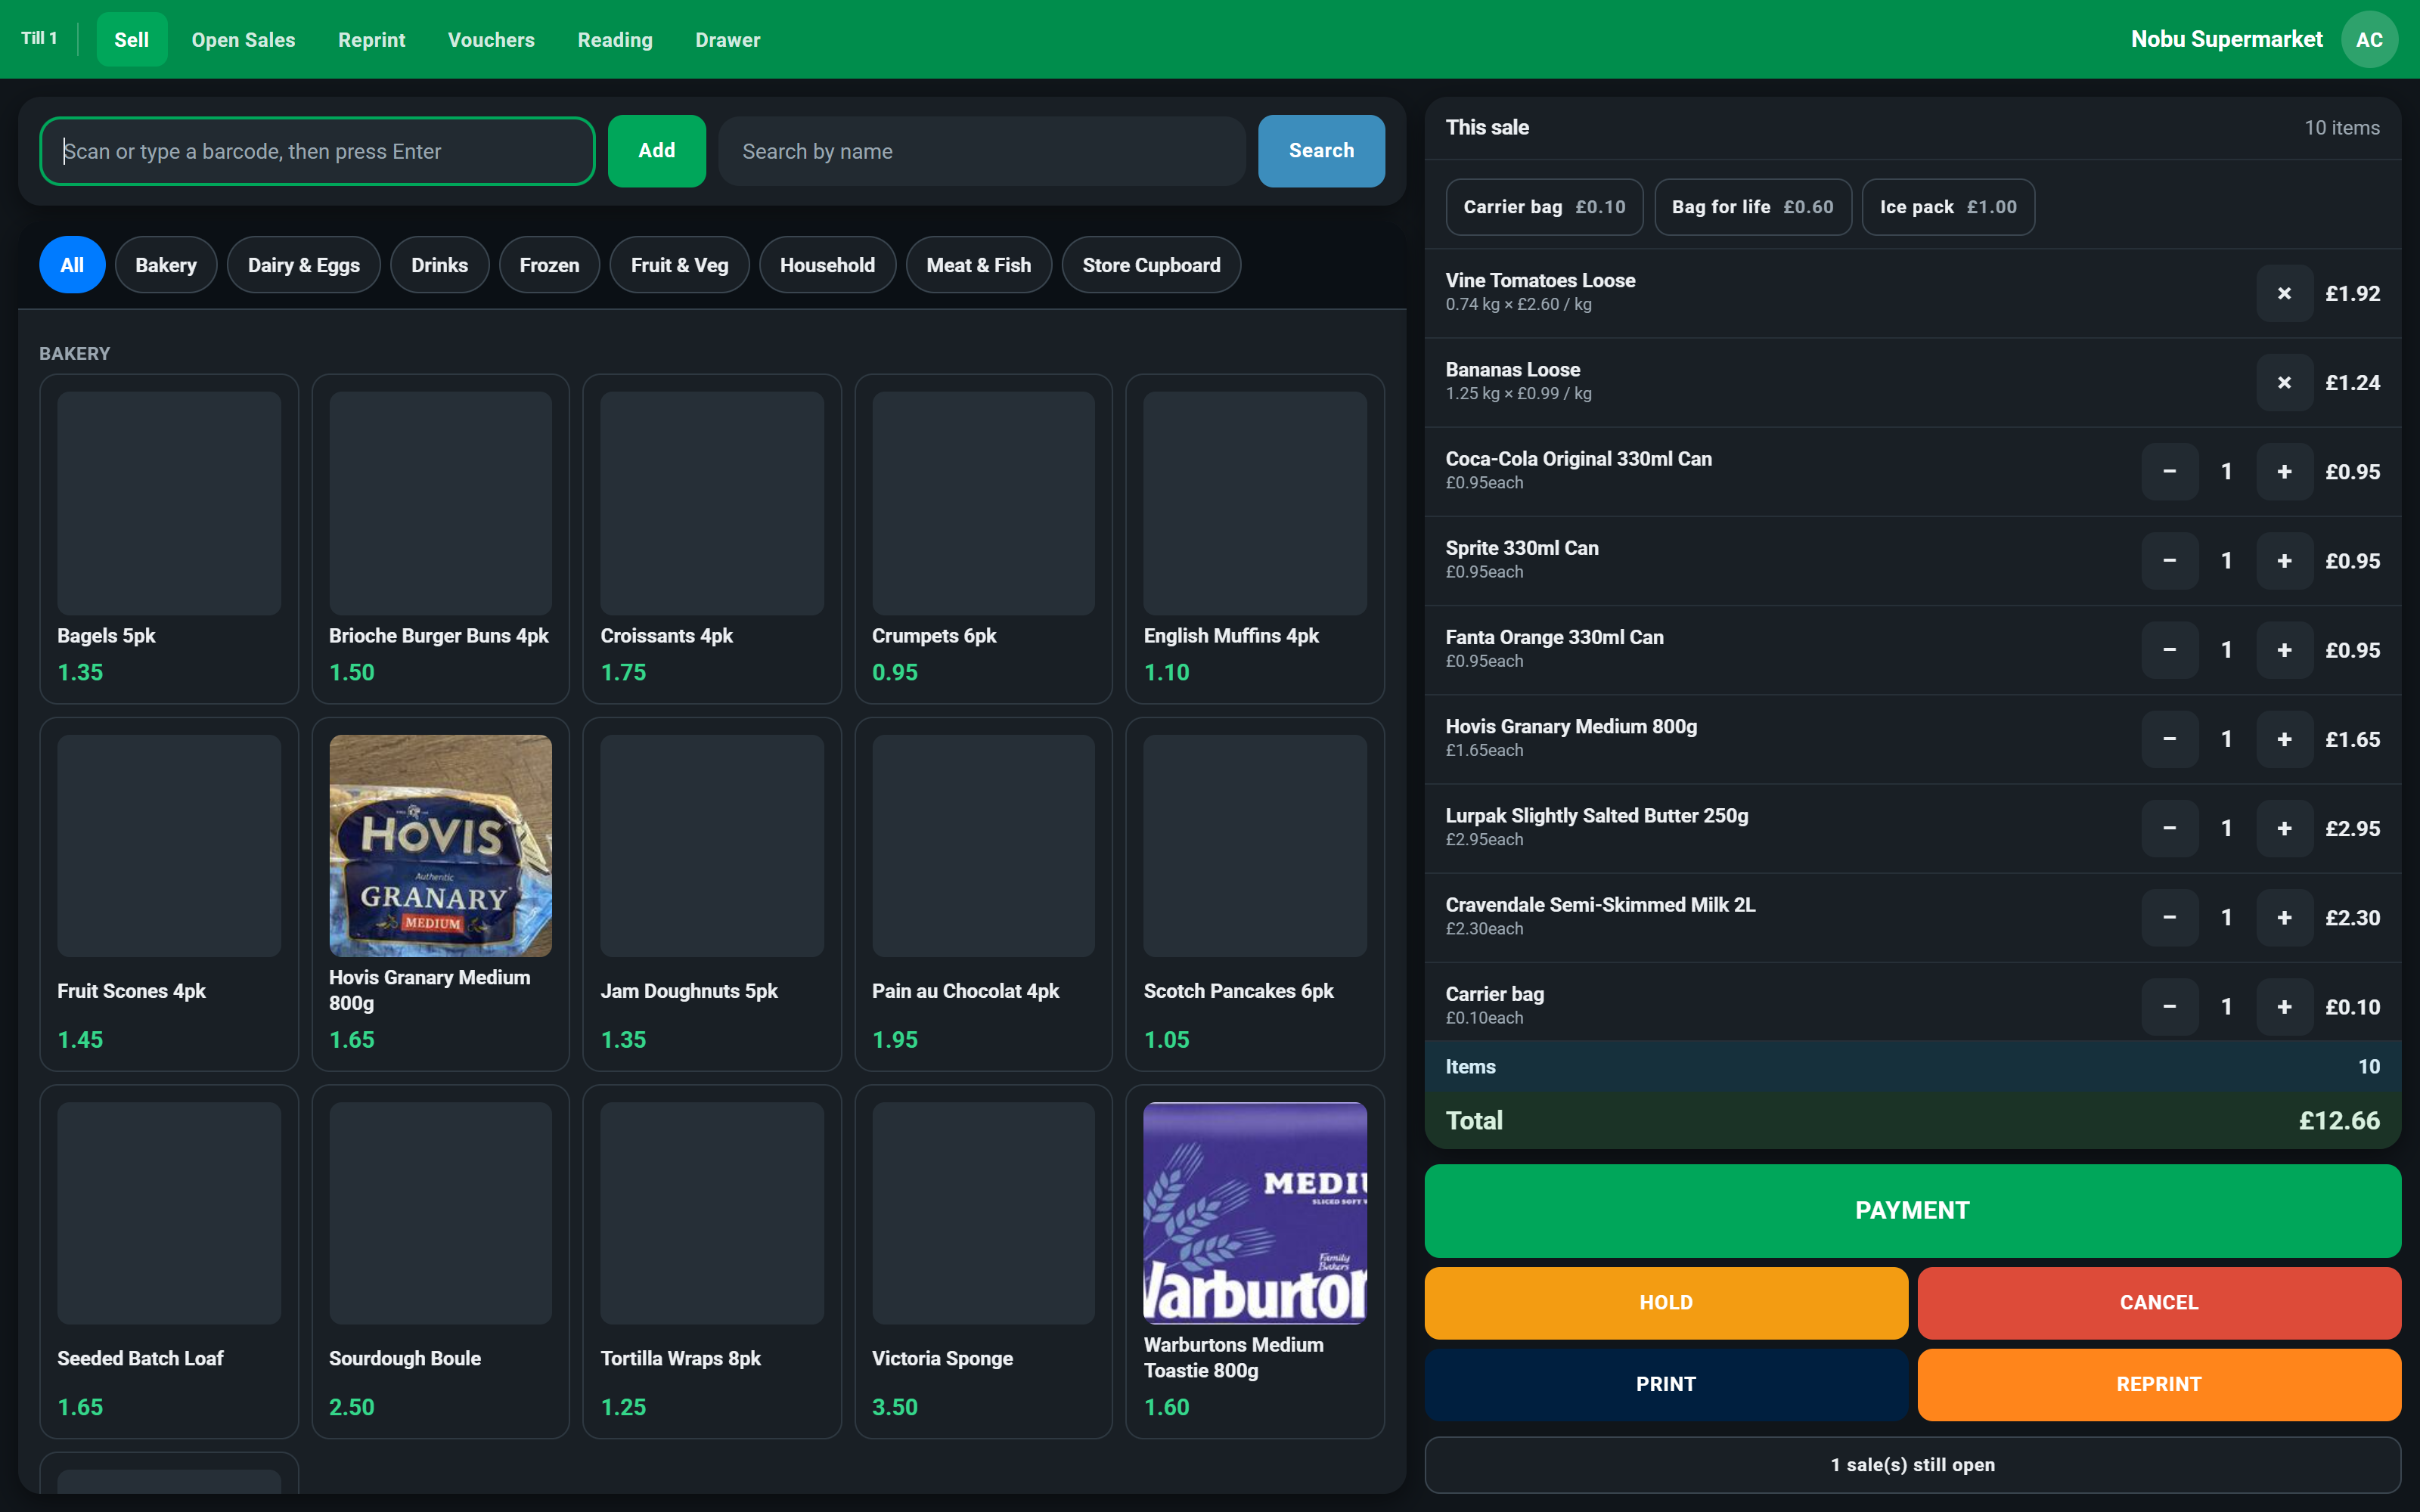
Task: Increase Coca-Cola Original 330ml Can quantity
Action: (2284, 471)
